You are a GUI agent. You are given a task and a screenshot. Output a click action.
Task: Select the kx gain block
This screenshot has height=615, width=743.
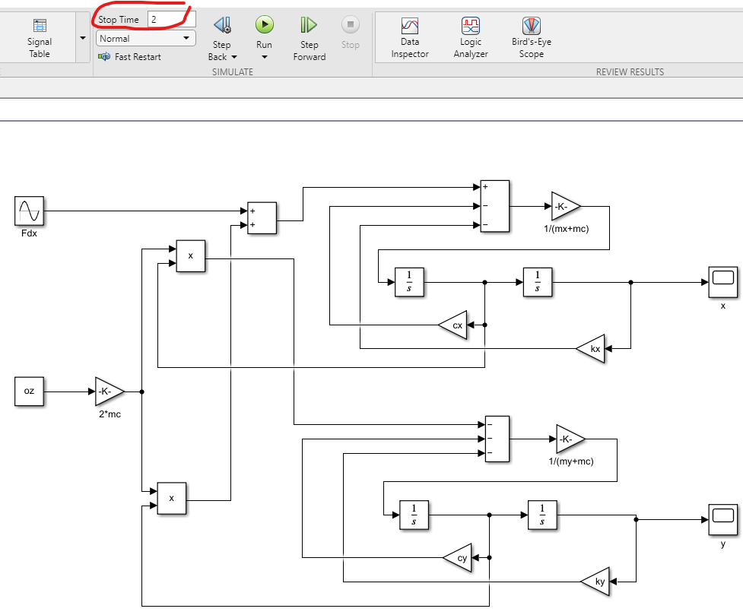(x=590, y=349)
